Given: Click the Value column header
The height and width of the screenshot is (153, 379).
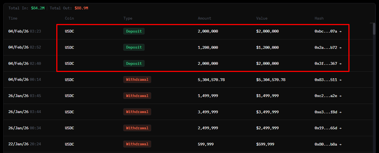Looking at the screenshot, I should pos(262,18).
